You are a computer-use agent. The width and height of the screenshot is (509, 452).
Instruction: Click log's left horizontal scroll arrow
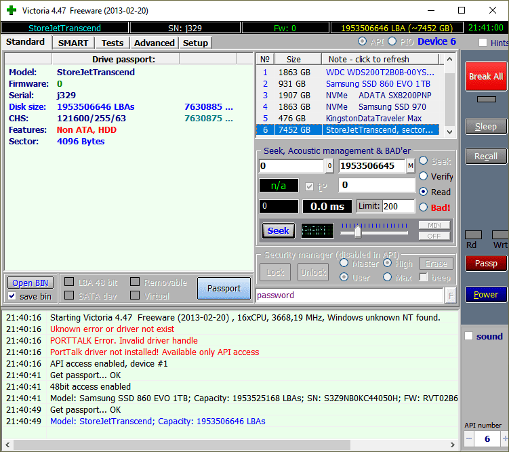(7, 445)
